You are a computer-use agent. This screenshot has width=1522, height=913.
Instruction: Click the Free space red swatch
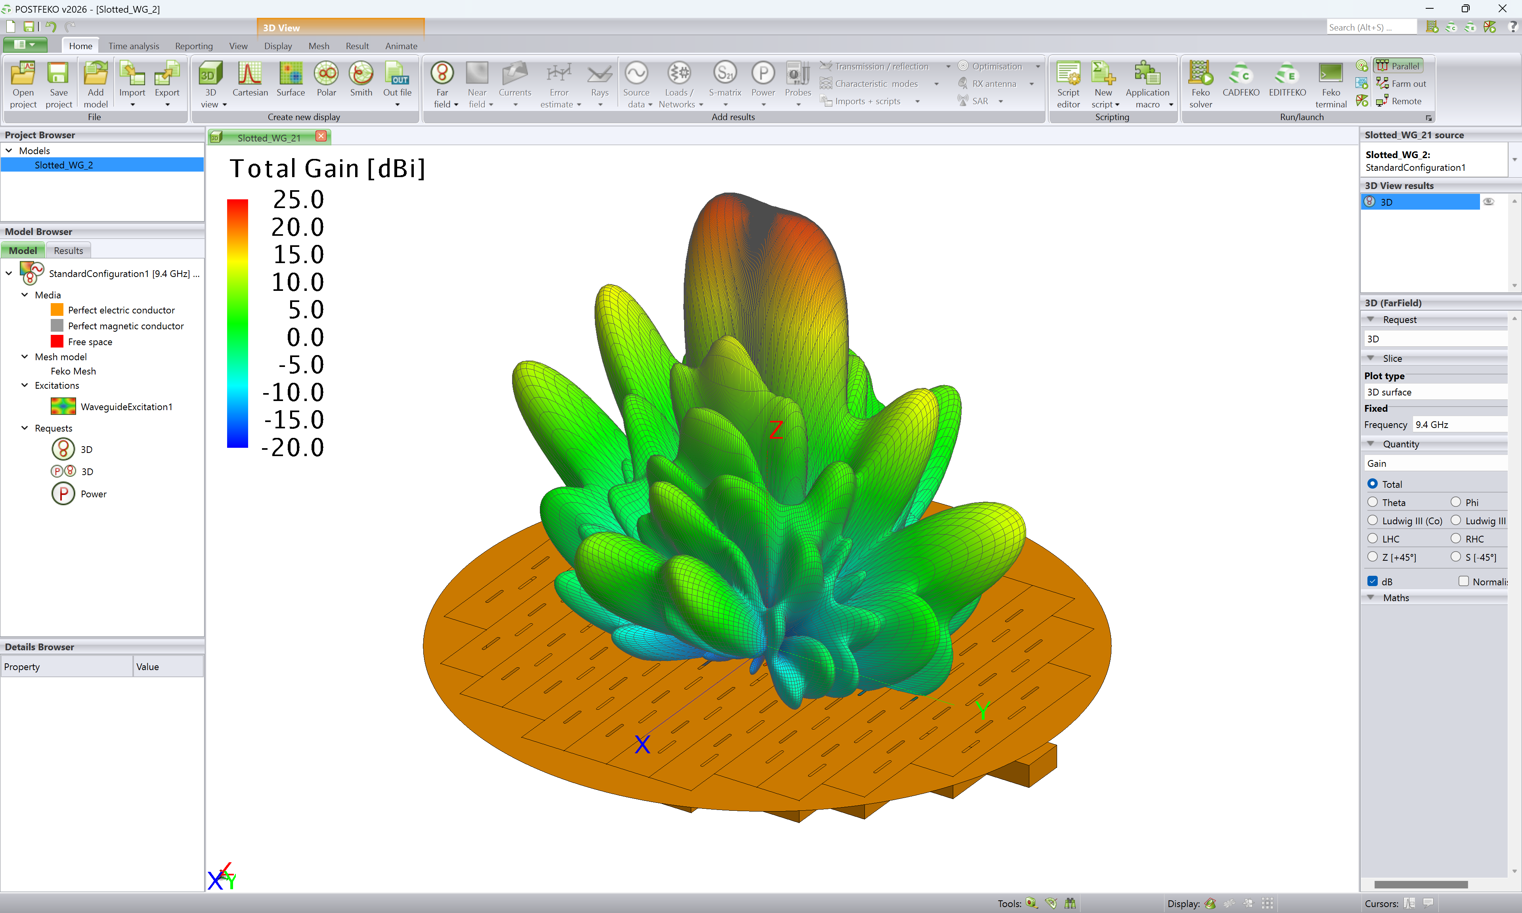pyautogui.click(x=57, y=342)
